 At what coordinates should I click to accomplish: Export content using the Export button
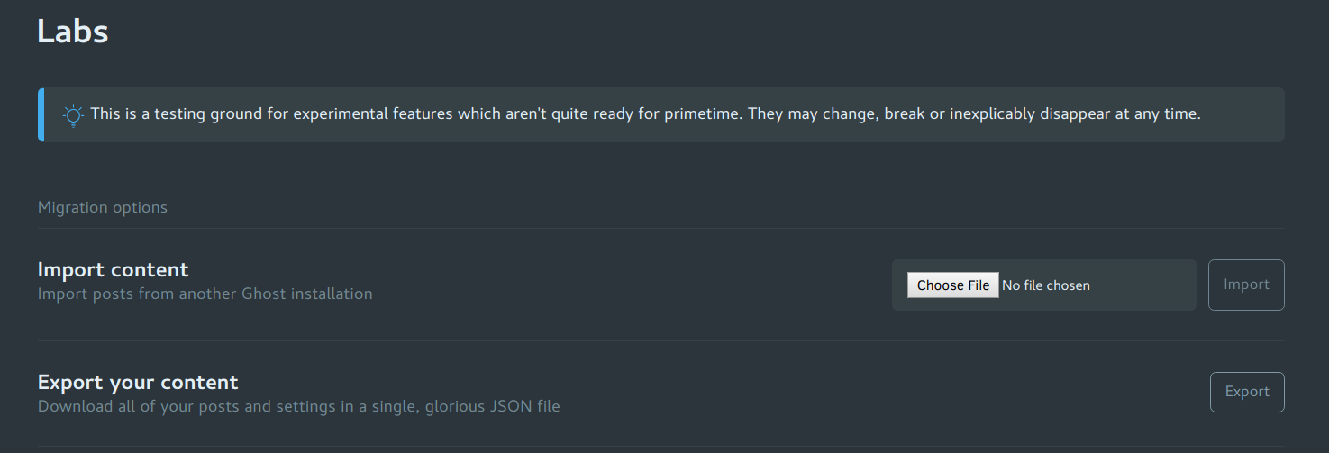pos(1247,392)
